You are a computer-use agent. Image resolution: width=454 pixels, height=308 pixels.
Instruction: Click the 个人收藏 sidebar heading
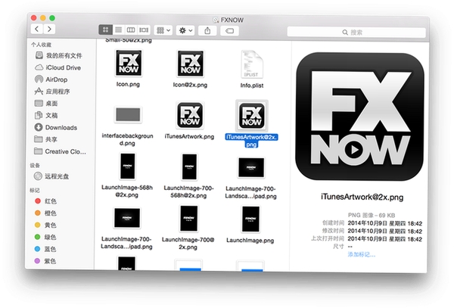(x=42, y=45)
